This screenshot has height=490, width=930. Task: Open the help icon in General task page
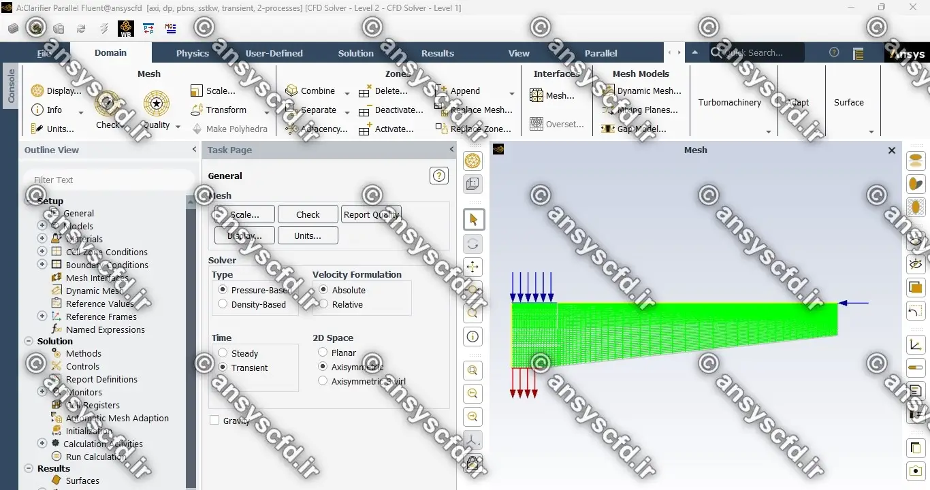point(439,176)
